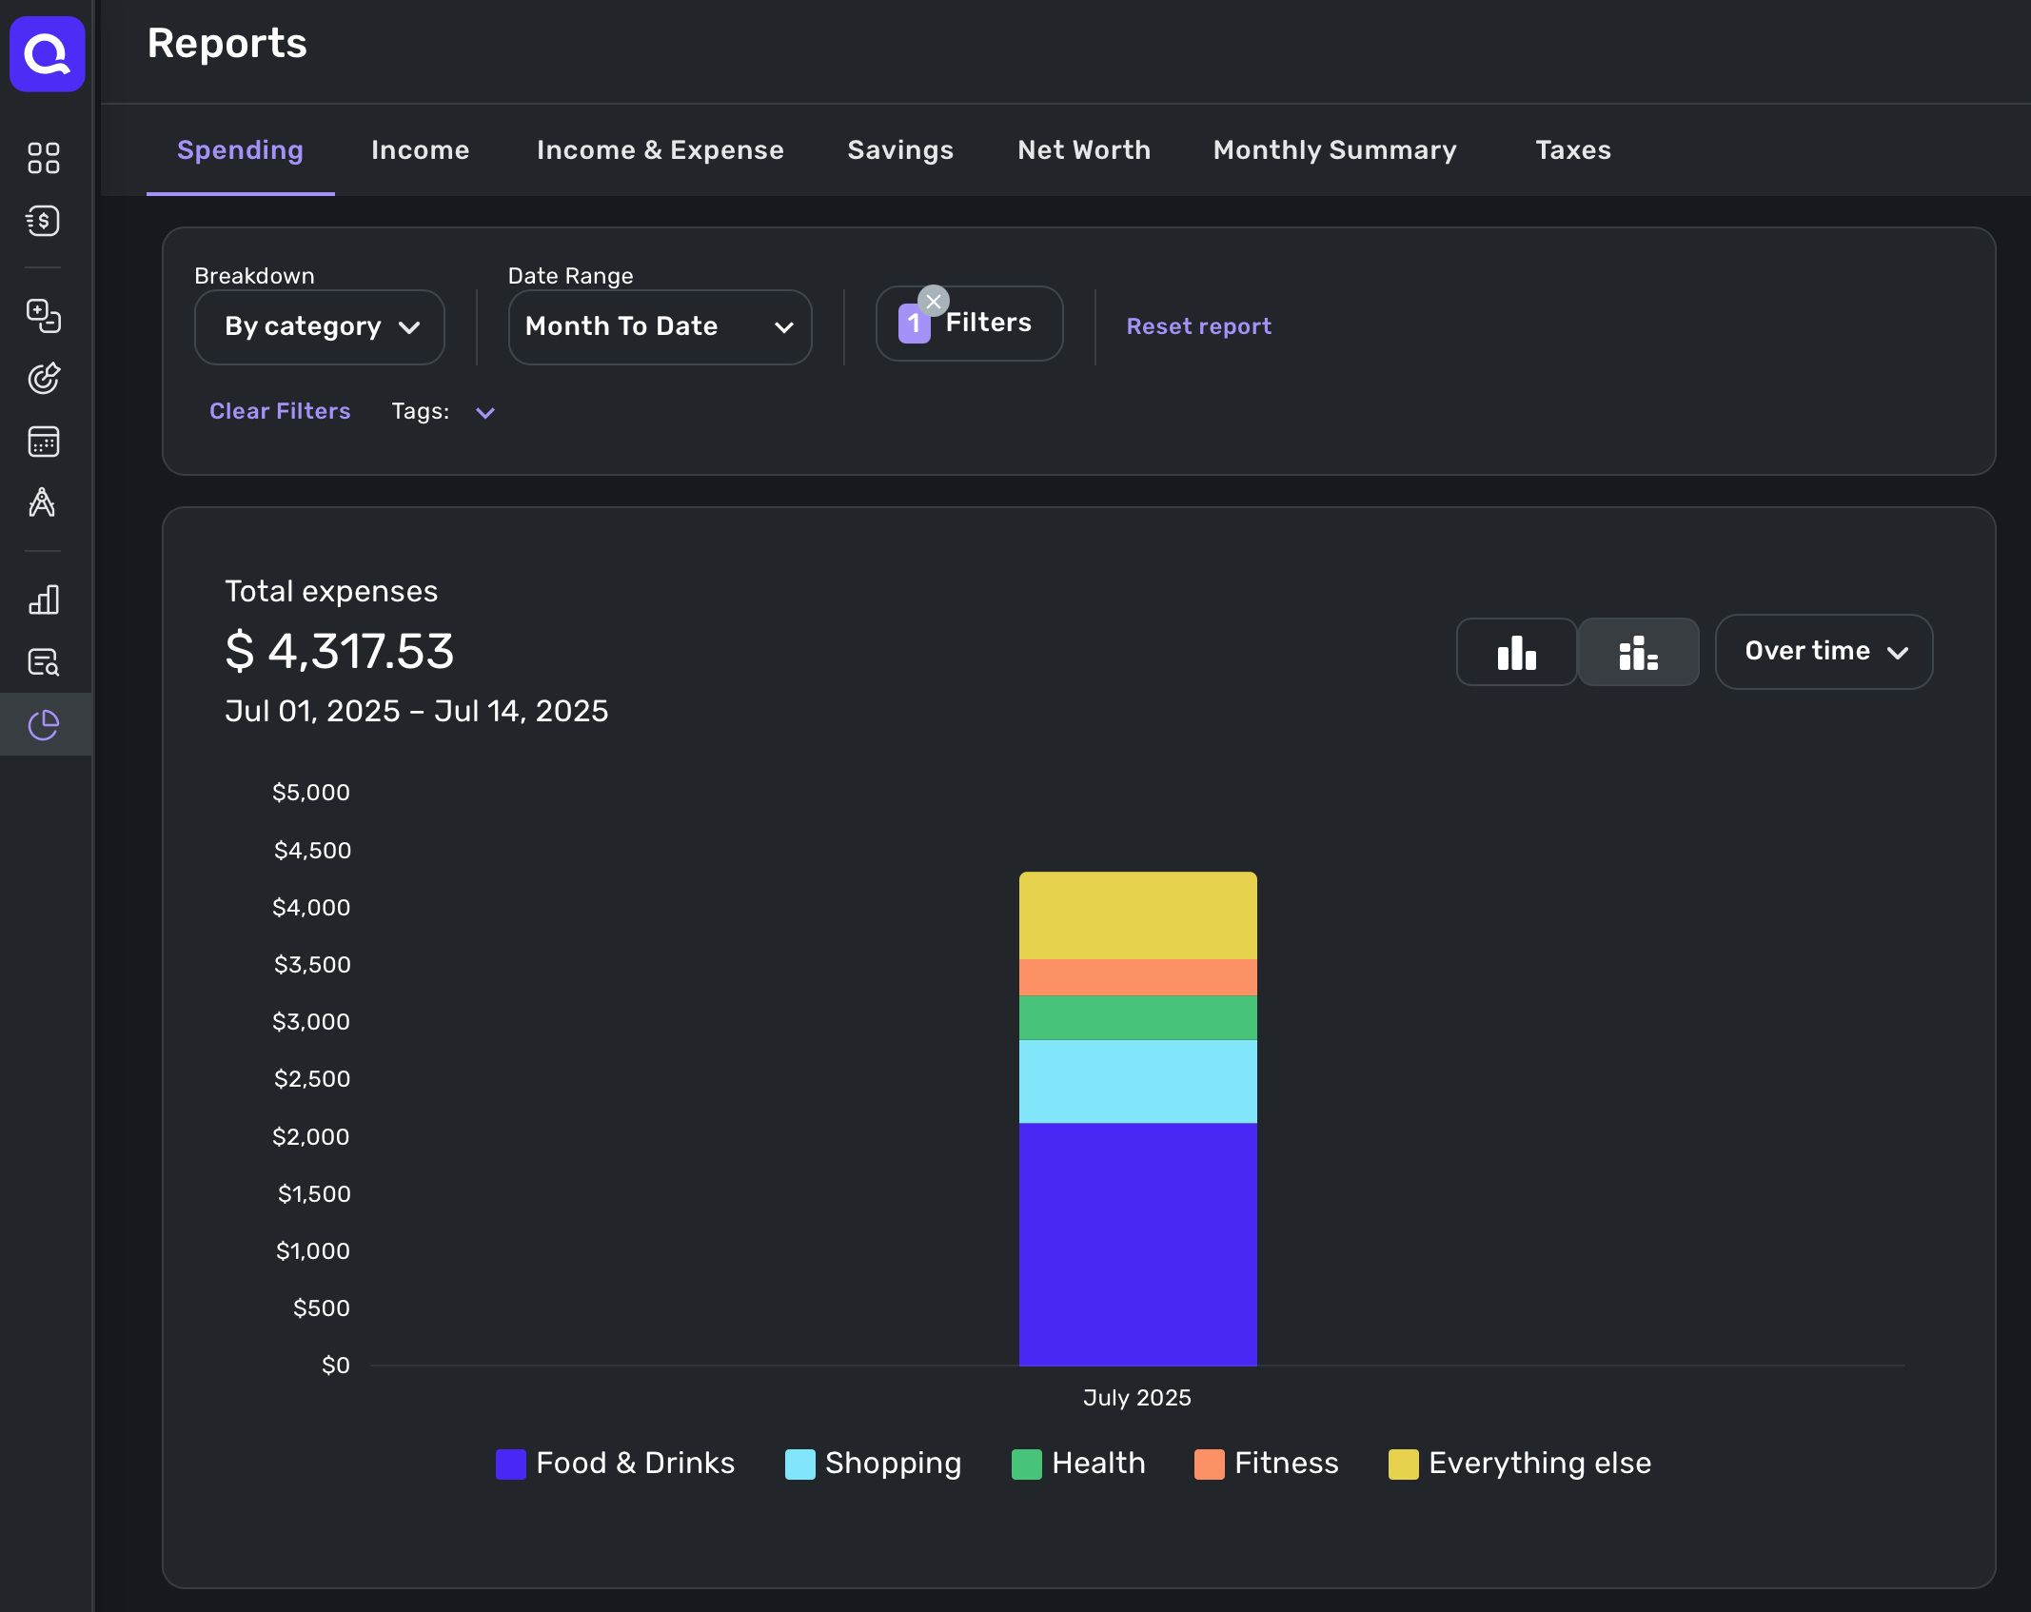Viewport: 2031px width, 1612px height.
Task: Open the Month To Date range dropdown
Action: pyautogui.click(x=660, y=327)
